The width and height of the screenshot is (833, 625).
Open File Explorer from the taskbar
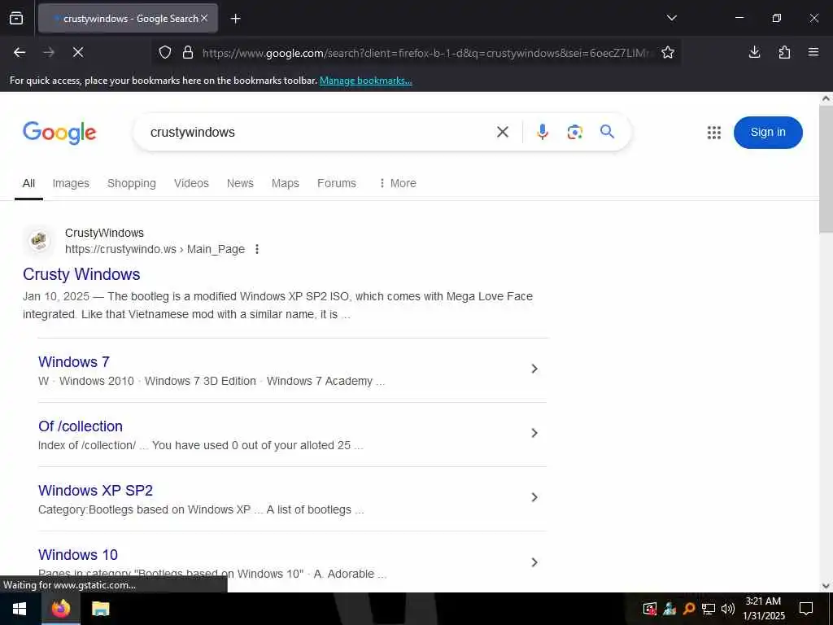(x=100, y=609)
